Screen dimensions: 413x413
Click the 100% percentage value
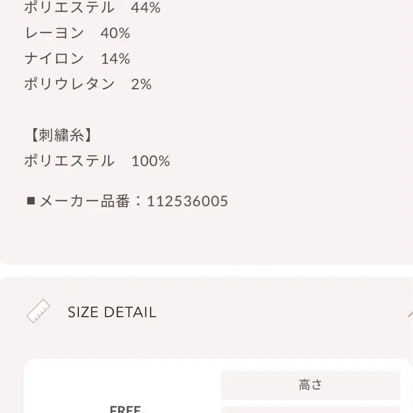(150, 161)
